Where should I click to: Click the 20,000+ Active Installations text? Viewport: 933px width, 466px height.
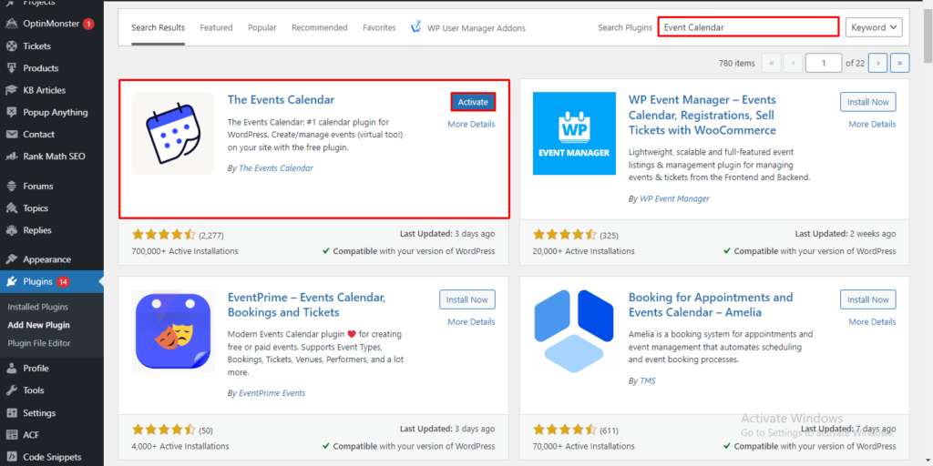pyautogui.click(x=584, y=251)
